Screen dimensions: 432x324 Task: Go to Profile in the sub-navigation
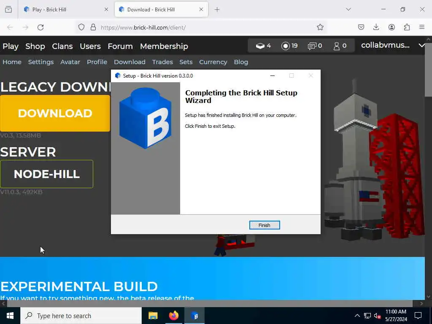tap(97, 62)
